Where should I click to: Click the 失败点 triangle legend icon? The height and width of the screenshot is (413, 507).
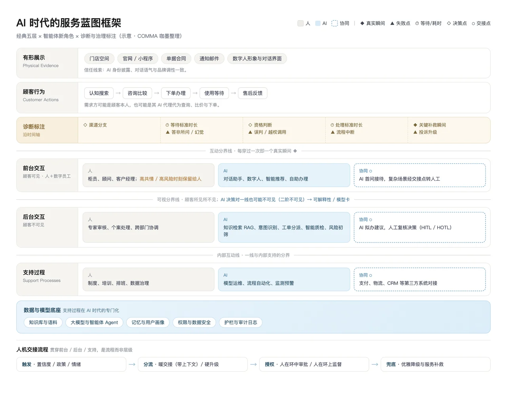[392, 23]
